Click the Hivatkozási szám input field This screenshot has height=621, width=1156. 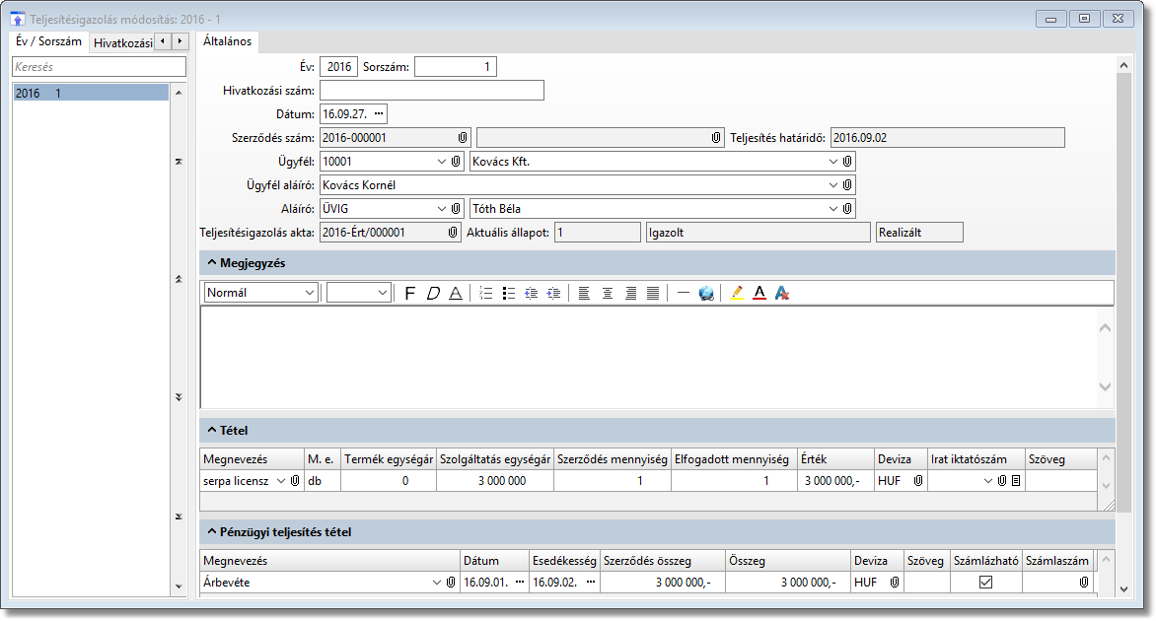(x=432, y=91)
